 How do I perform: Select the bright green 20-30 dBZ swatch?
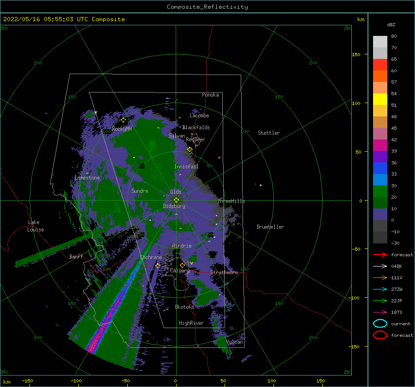click(380, 191)
